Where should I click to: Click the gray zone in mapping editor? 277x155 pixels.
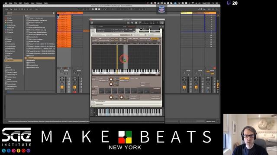point(126,57)
